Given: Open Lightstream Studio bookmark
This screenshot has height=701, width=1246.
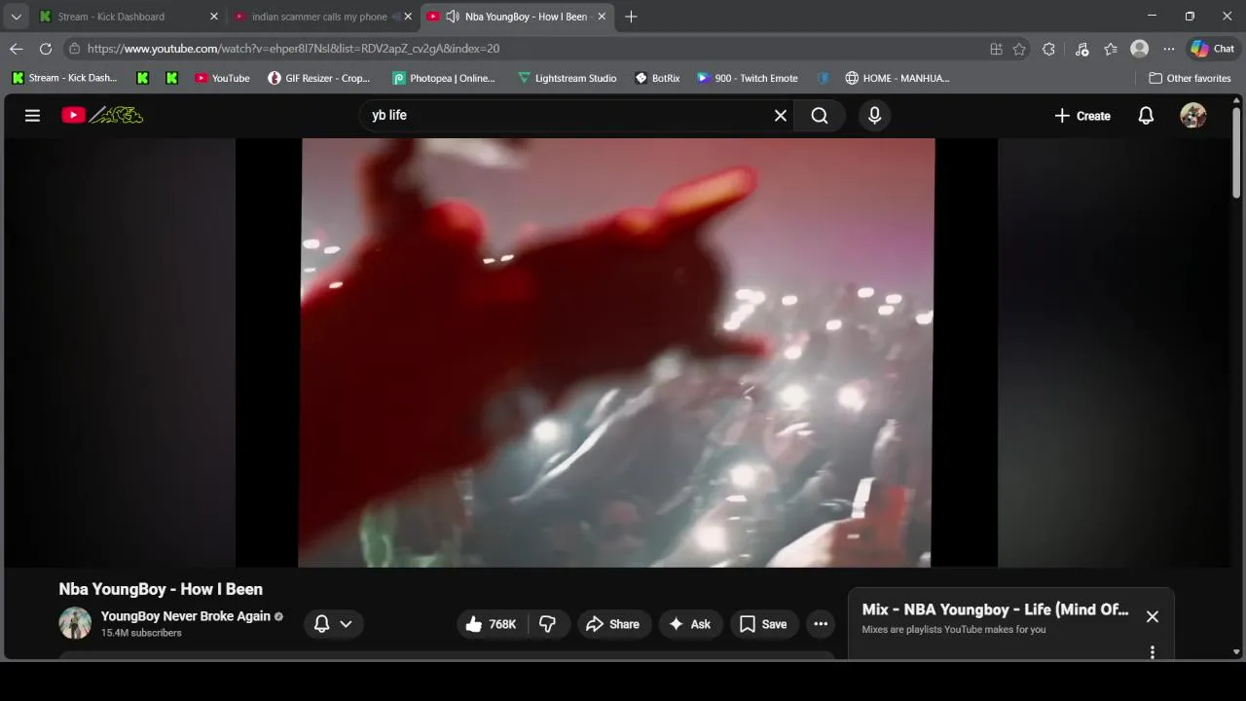Looking at the screenshot, I should [x=568, y=78].
